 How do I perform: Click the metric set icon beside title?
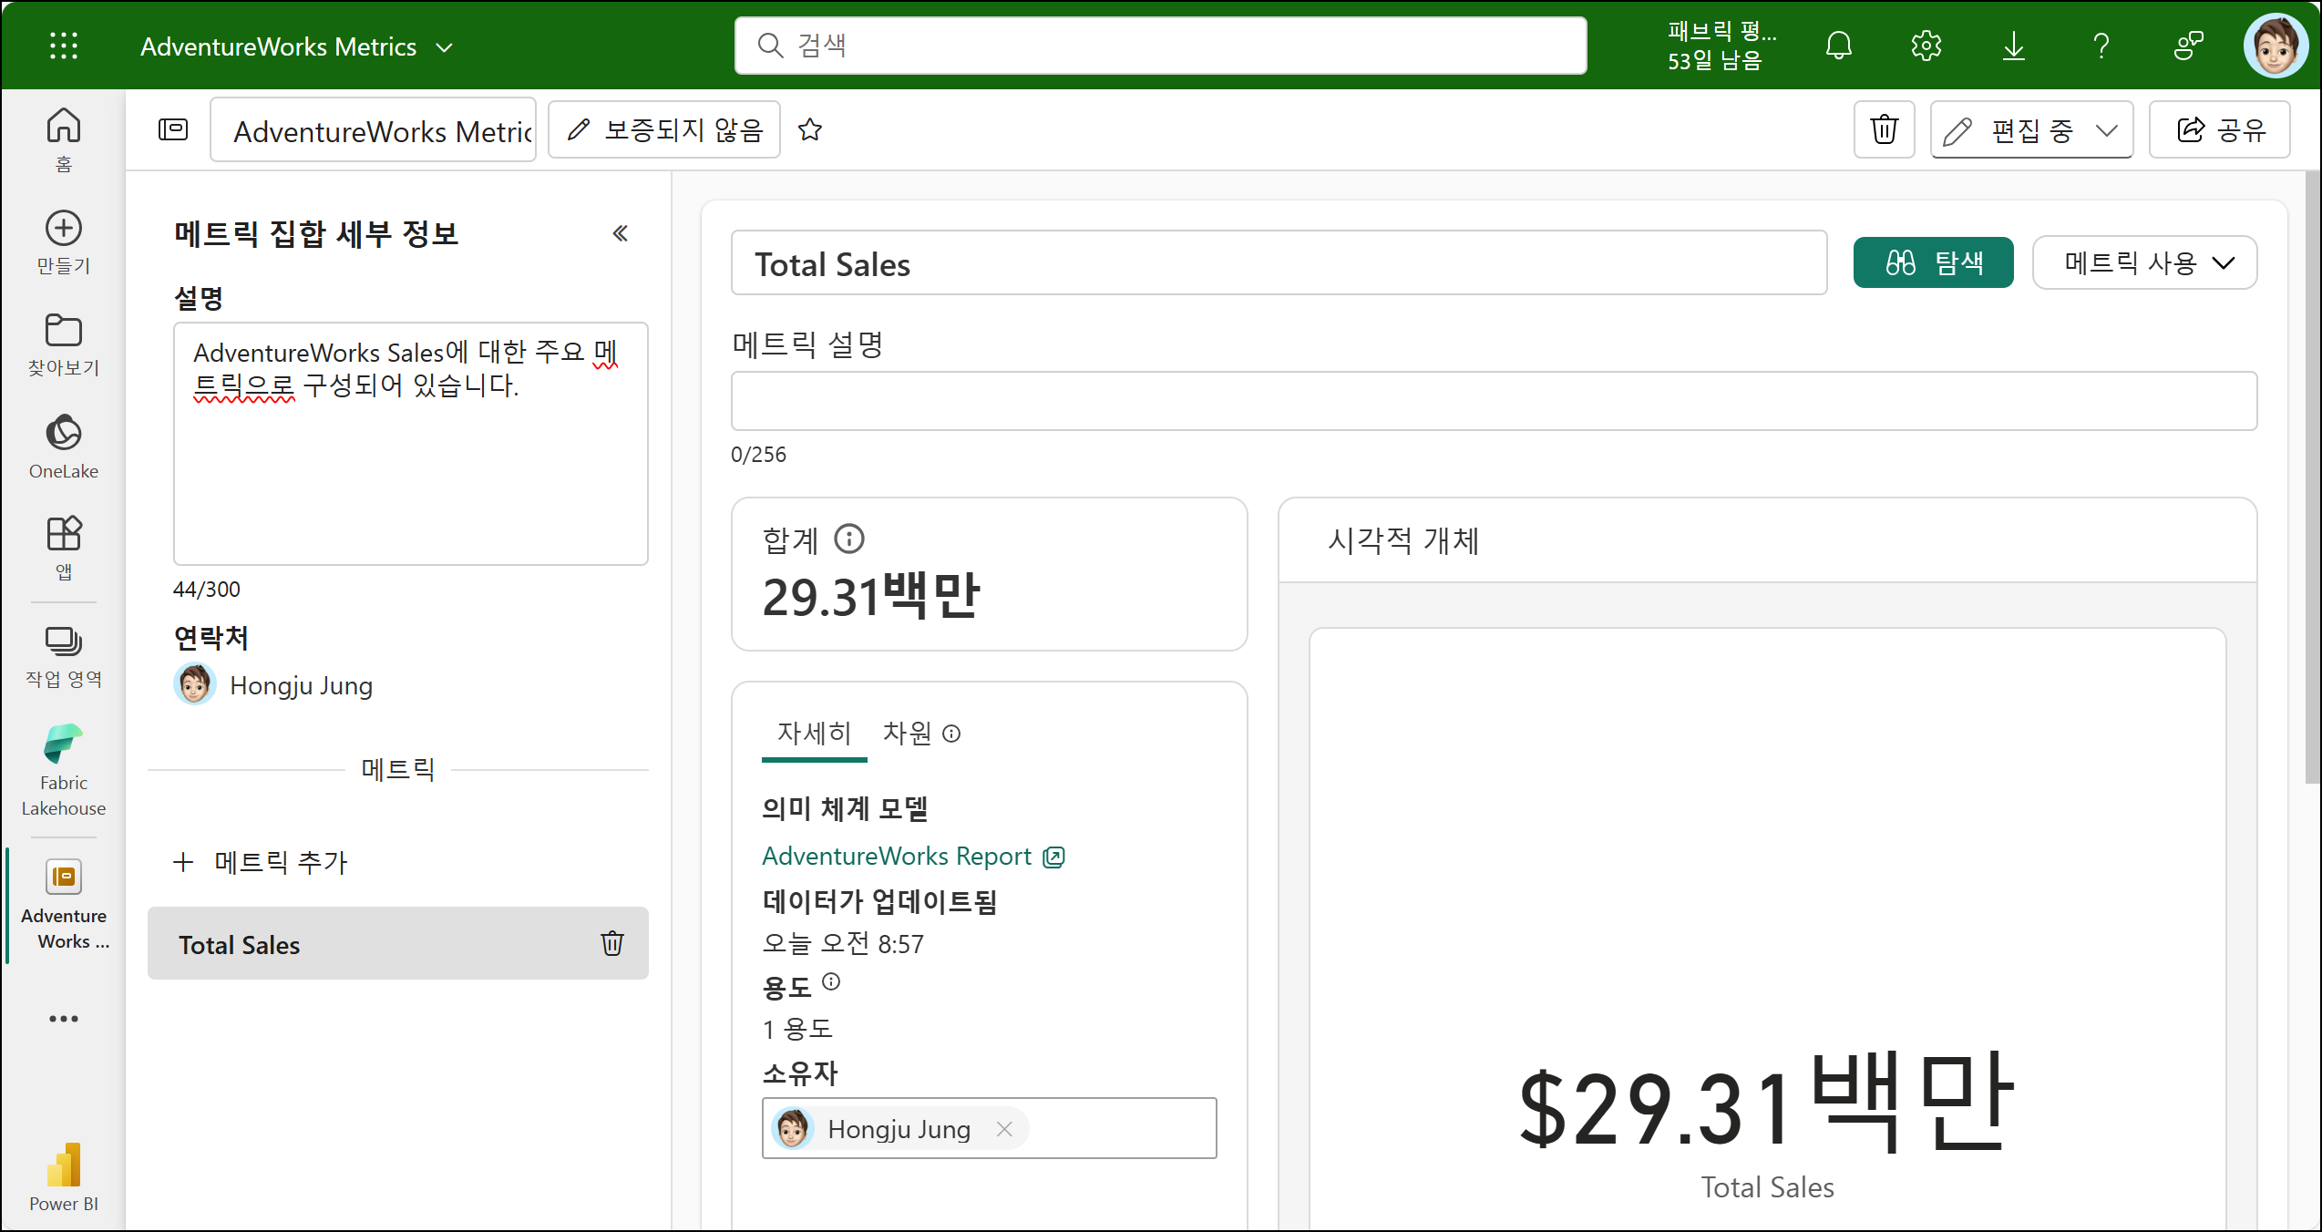click(x=173, y=130)
